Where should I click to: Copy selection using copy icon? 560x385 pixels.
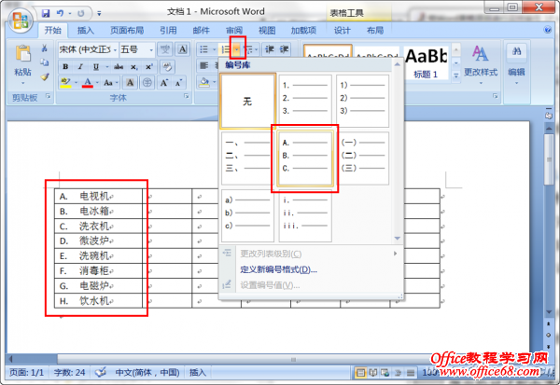pyautogui.click(x=44, y=62)
